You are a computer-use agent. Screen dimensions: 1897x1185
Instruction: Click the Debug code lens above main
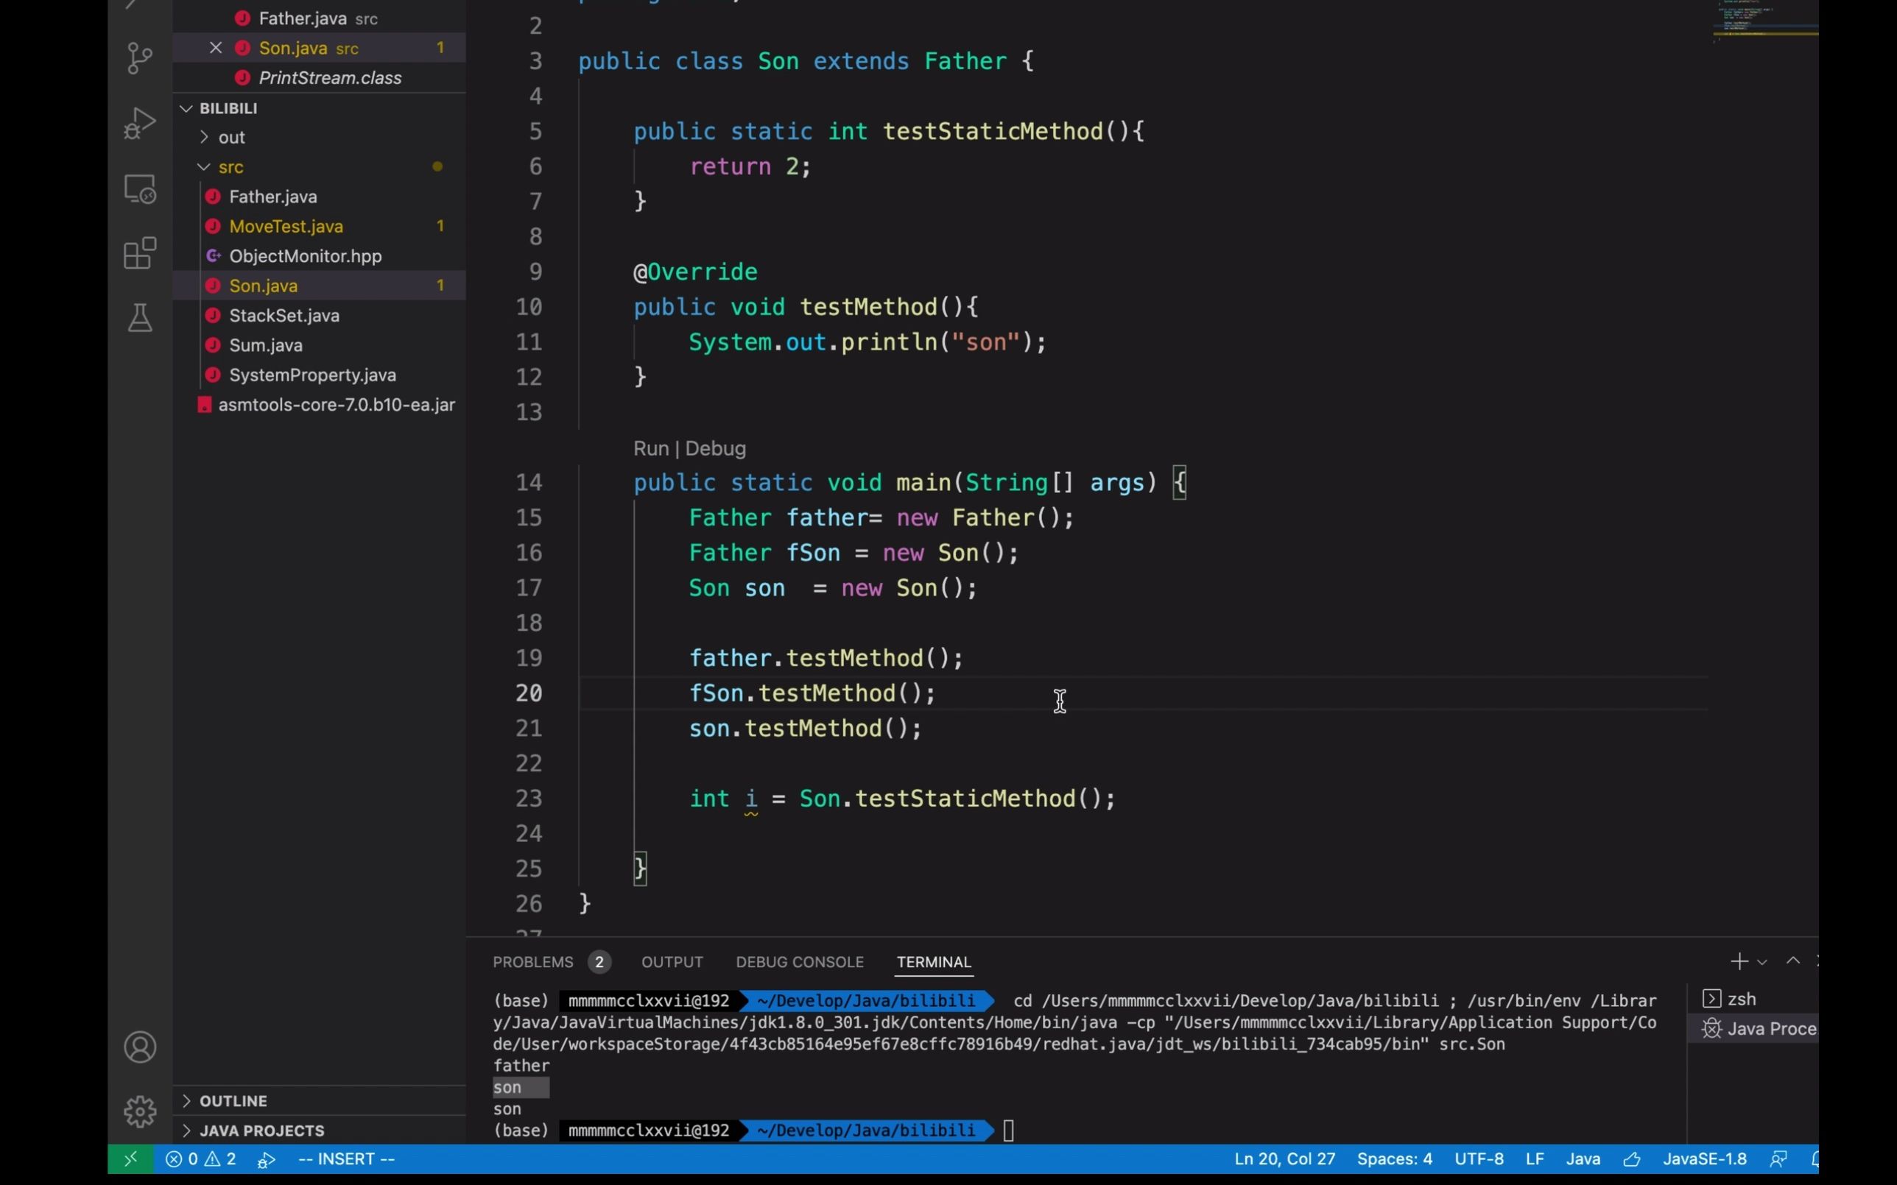[715, 448]
